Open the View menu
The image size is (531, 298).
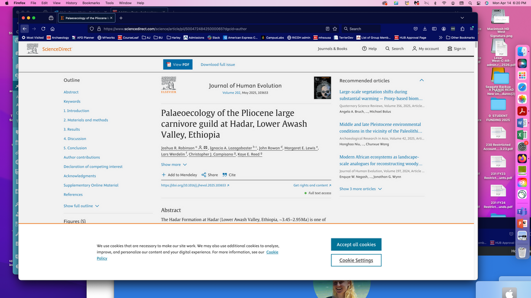[x=57, y=3]
